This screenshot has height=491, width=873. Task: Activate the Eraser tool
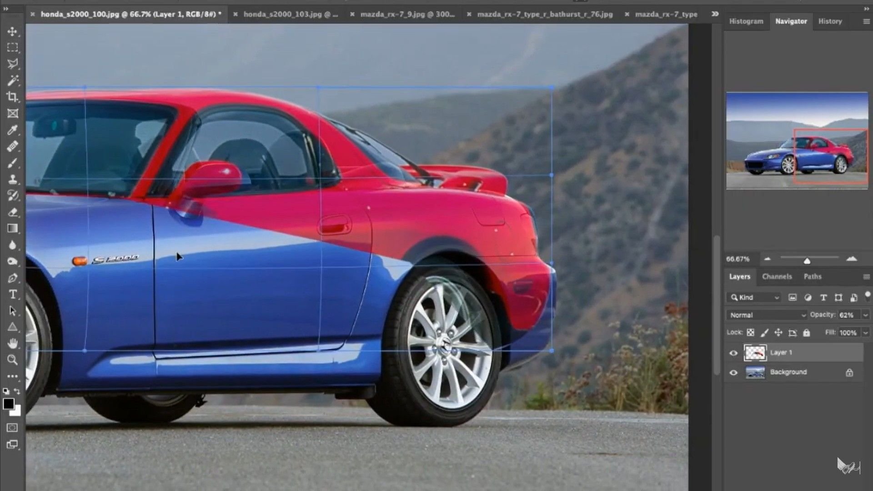point(12,212)
